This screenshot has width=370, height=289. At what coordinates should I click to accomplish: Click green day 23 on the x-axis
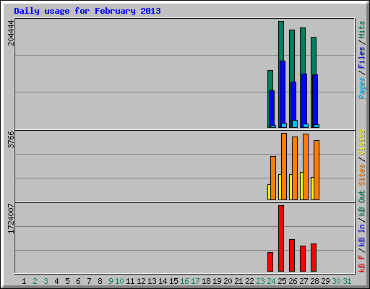(x=260, y=281)
